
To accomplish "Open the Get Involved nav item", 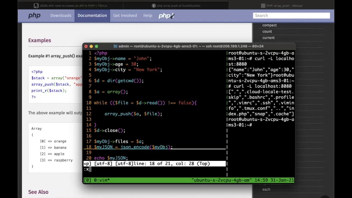I will (x=125, y=15).
